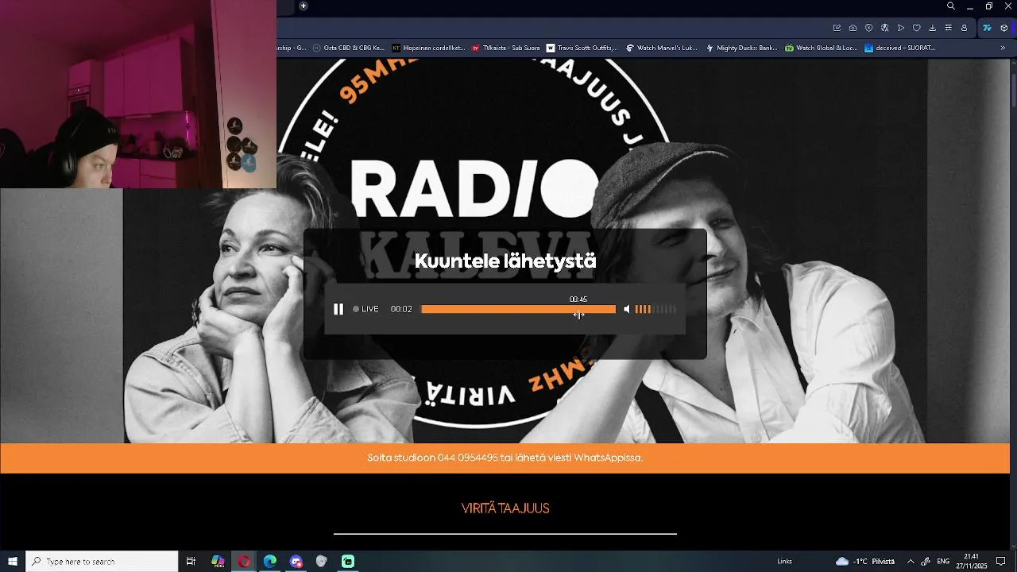
Task: Open the taskbar Links toolbar
Action: [x=784, y=561]
